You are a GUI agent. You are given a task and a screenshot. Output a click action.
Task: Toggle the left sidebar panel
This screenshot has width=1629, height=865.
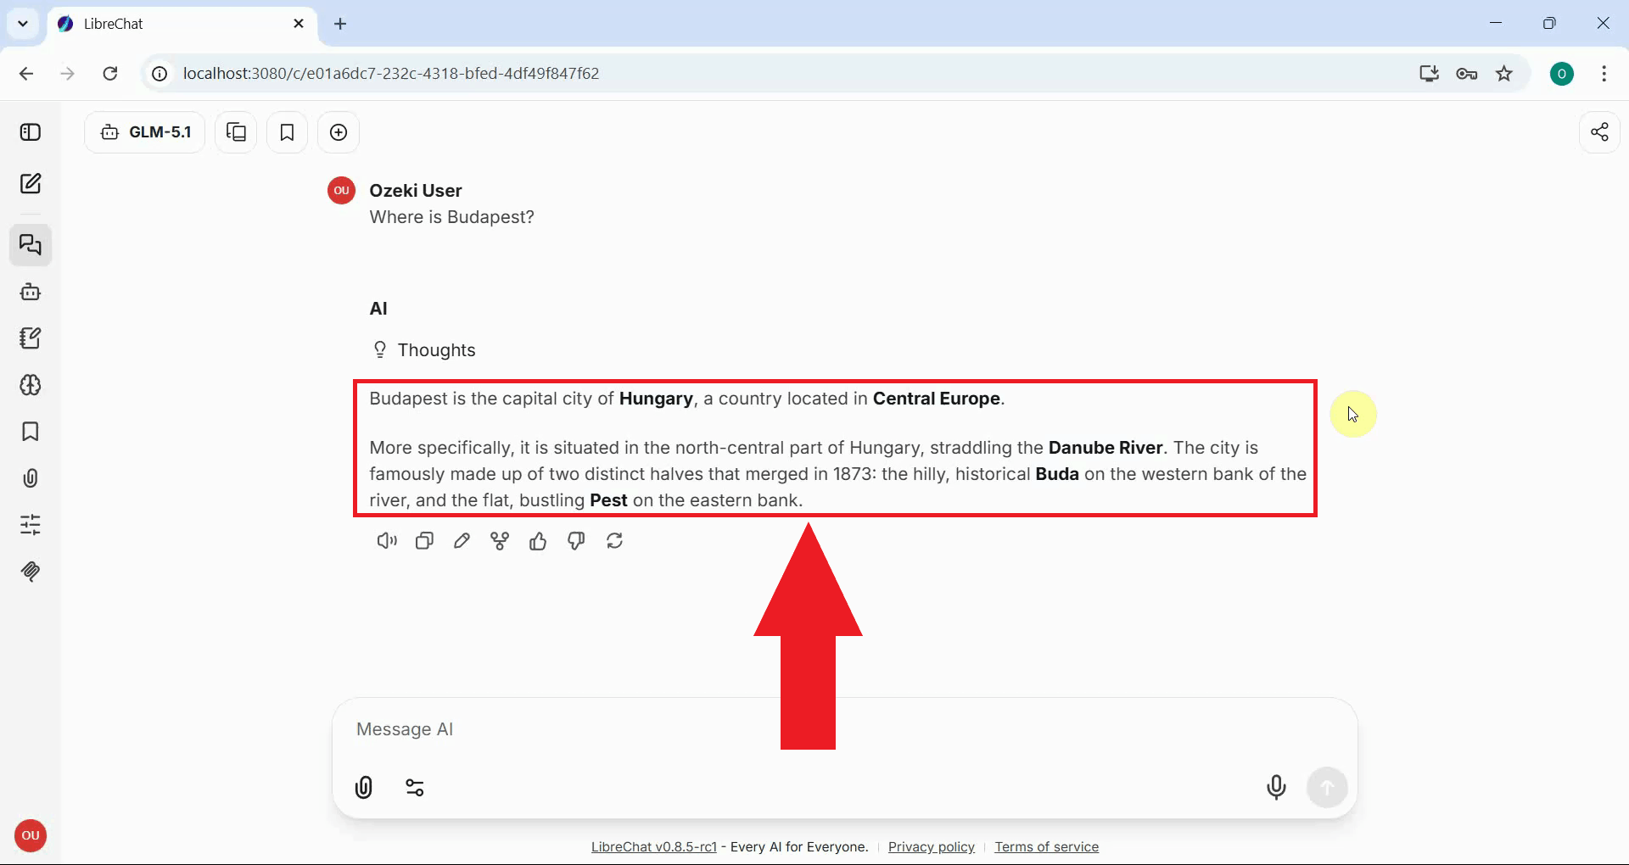point(31,132)
